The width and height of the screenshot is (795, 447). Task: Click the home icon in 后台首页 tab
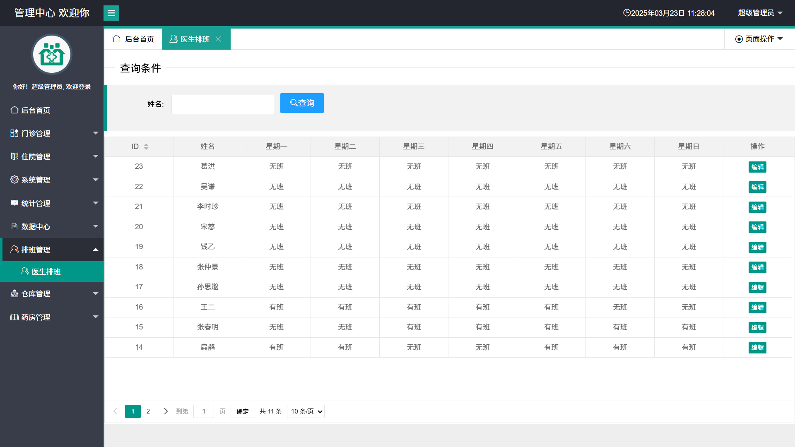tap(116, 39)
